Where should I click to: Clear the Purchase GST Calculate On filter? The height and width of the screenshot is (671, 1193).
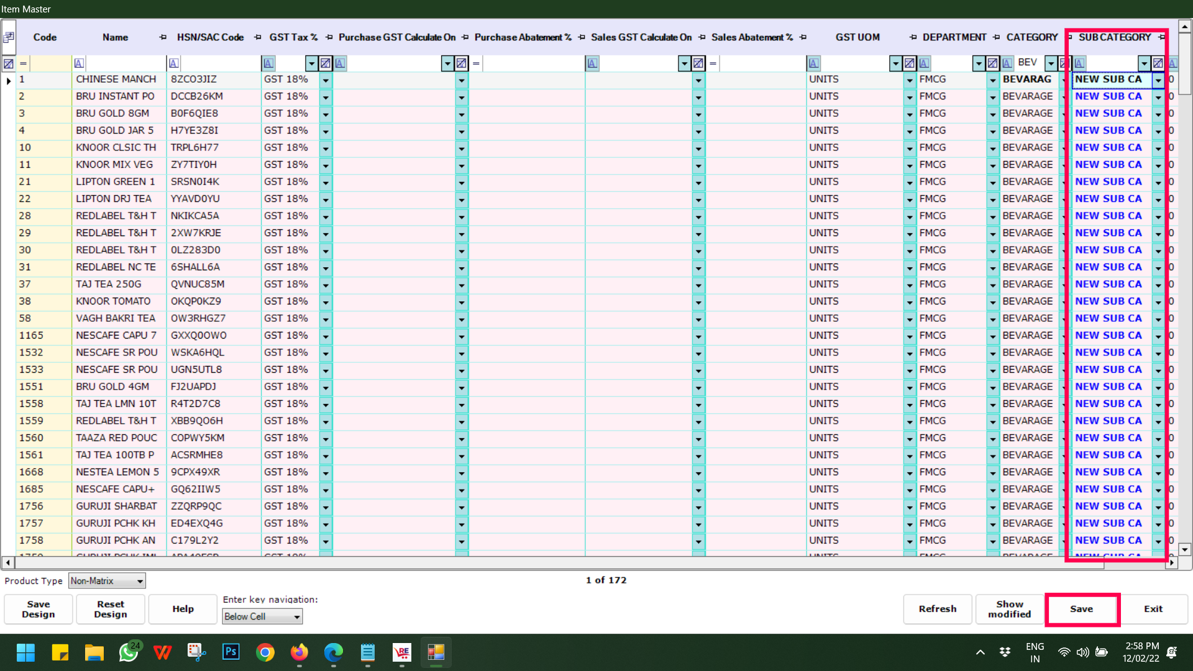(461, 63)
